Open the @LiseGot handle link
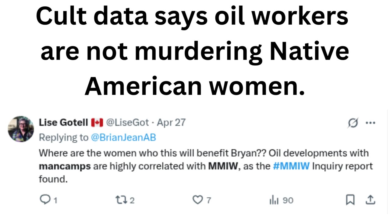Image resolution: width=390 pixels, height=219 pixels. tap(127, 123)
